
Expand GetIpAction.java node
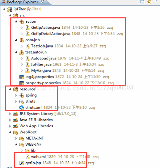coord(22,28)
